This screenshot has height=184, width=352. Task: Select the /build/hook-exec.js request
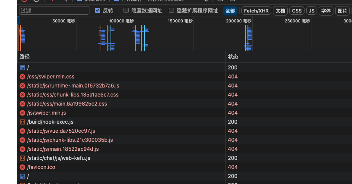point(50,122)
